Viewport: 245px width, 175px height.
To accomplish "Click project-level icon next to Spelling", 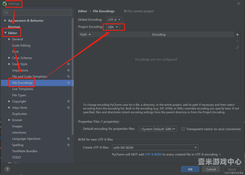I will tap(69, 145).
